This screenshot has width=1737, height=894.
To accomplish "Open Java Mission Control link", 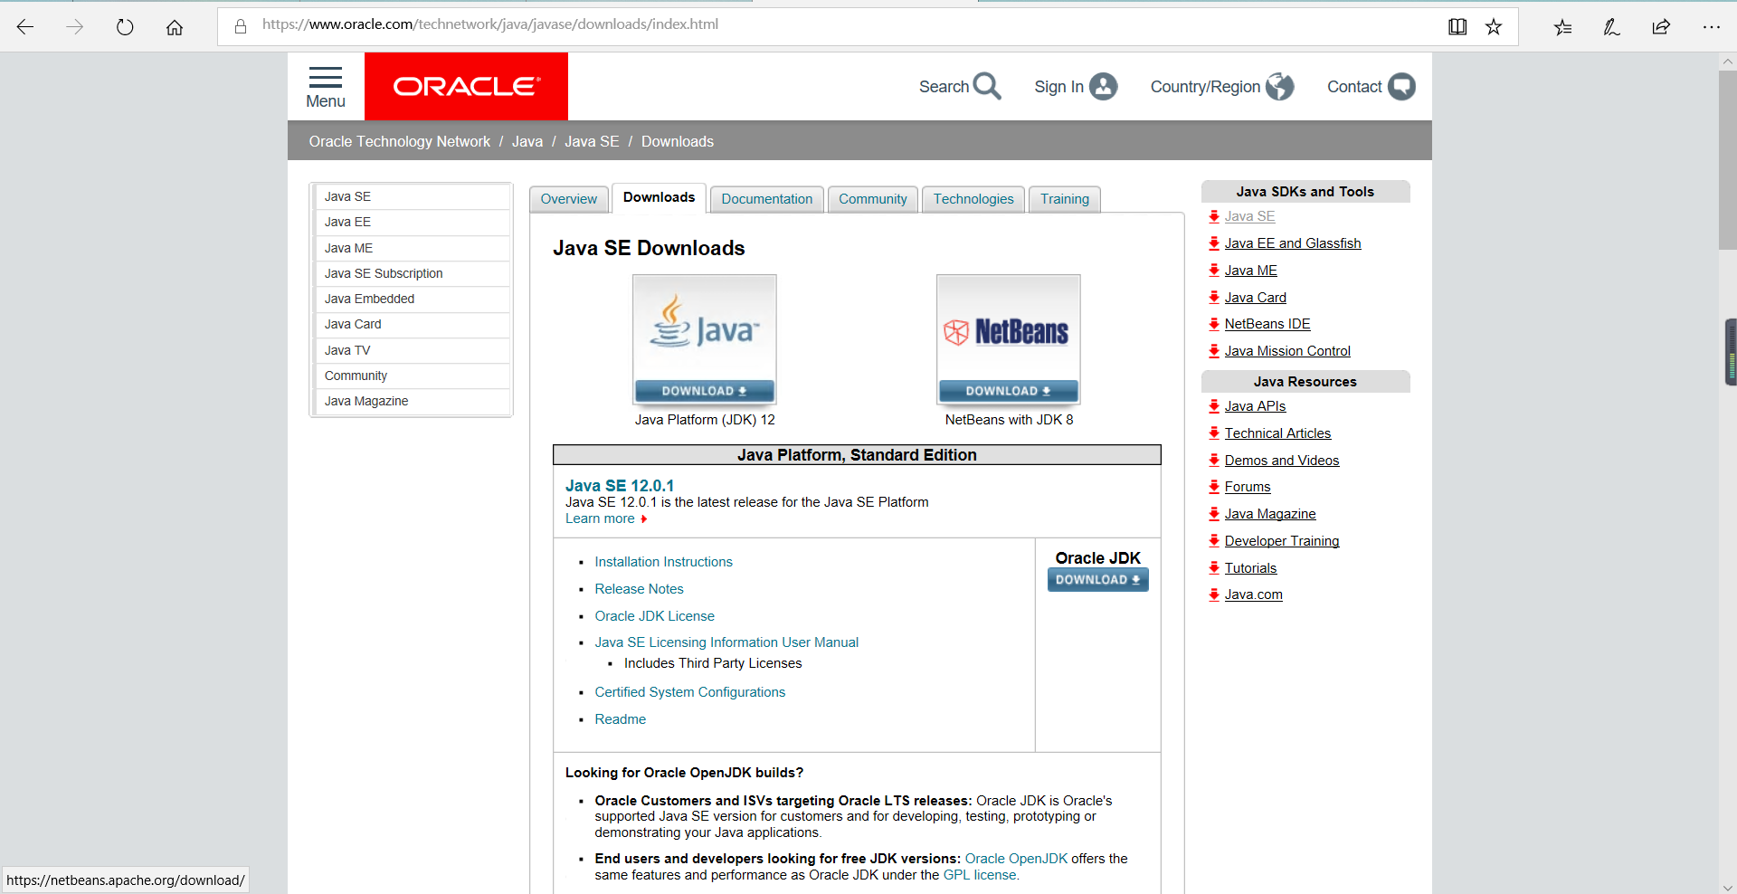I will point(1287,351).
